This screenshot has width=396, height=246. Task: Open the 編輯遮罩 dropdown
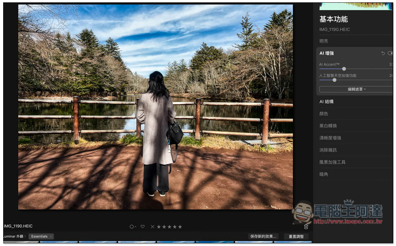coord(356,89)
